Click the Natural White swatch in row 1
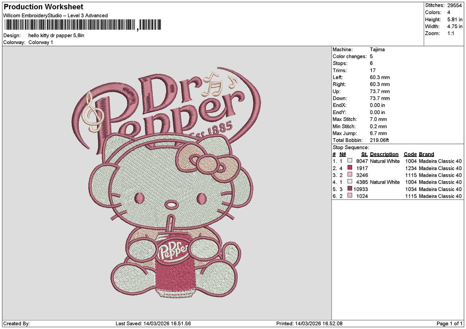The height and width of the screenshot is (329, 466). (x=350, y=161)
